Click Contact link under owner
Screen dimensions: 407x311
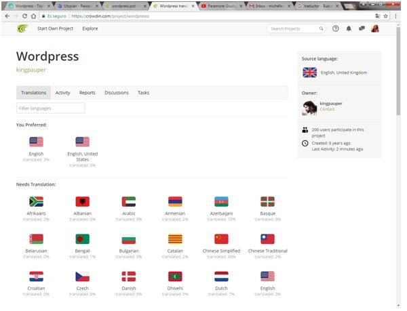(327, 109)
